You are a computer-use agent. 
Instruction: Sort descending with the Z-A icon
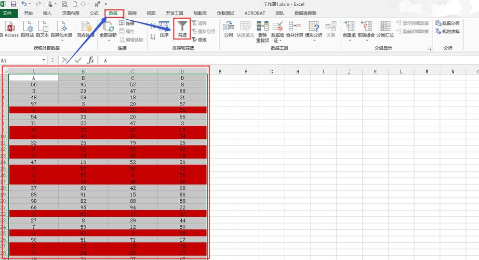153,36
